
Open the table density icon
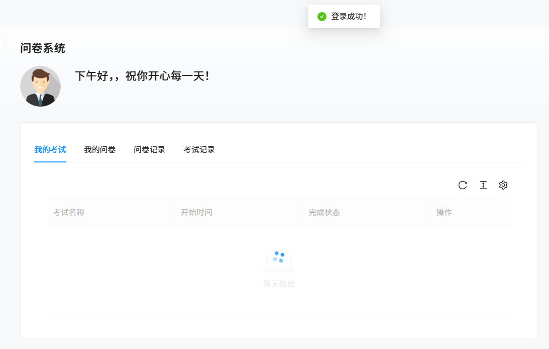coord(483,185)
